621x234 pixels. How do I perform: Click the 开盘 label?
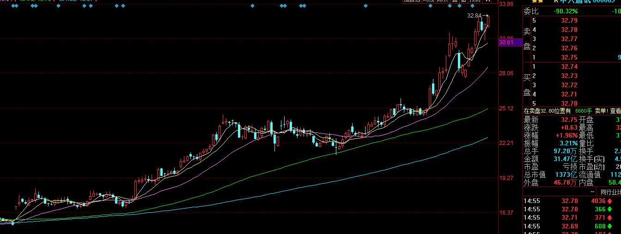click(x=586, y=120)
